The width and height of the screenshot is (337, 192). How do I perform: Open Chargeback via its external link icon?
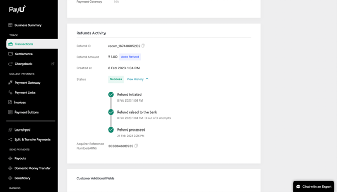point(52,64)
